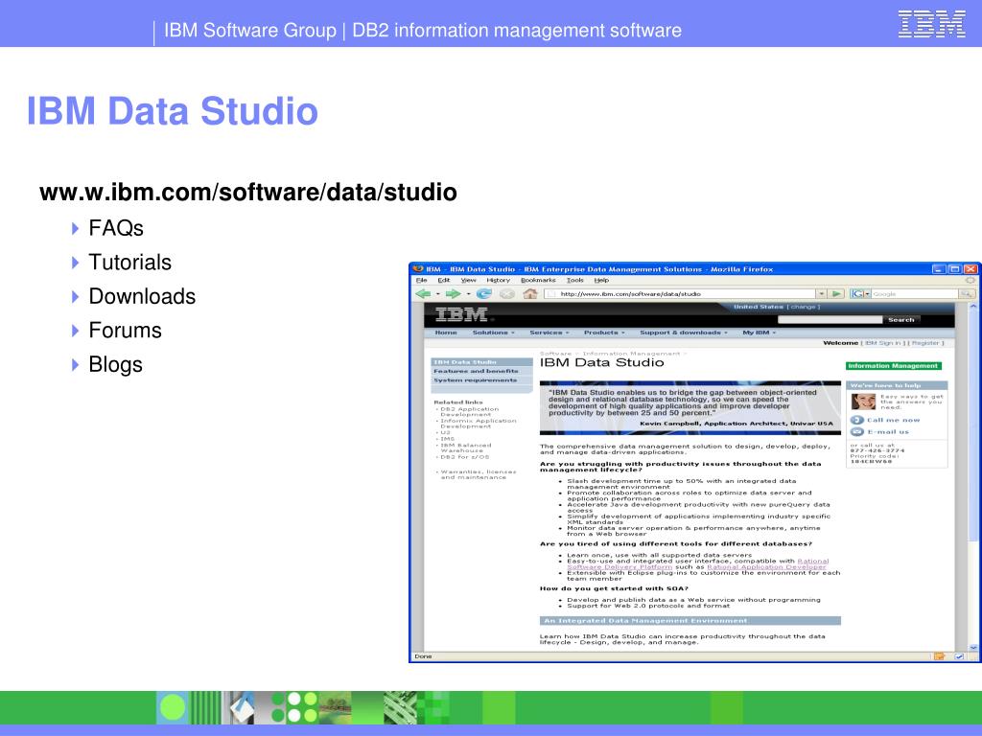Viewport: 982px width, 736px height.
Task: Click the Home link in IBM navigation bar
Action: 446,333
